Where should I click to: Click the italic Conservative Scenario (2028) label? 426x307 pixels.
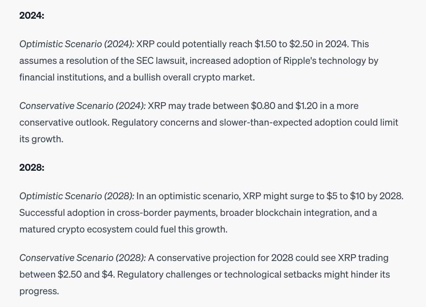[83, 258]
